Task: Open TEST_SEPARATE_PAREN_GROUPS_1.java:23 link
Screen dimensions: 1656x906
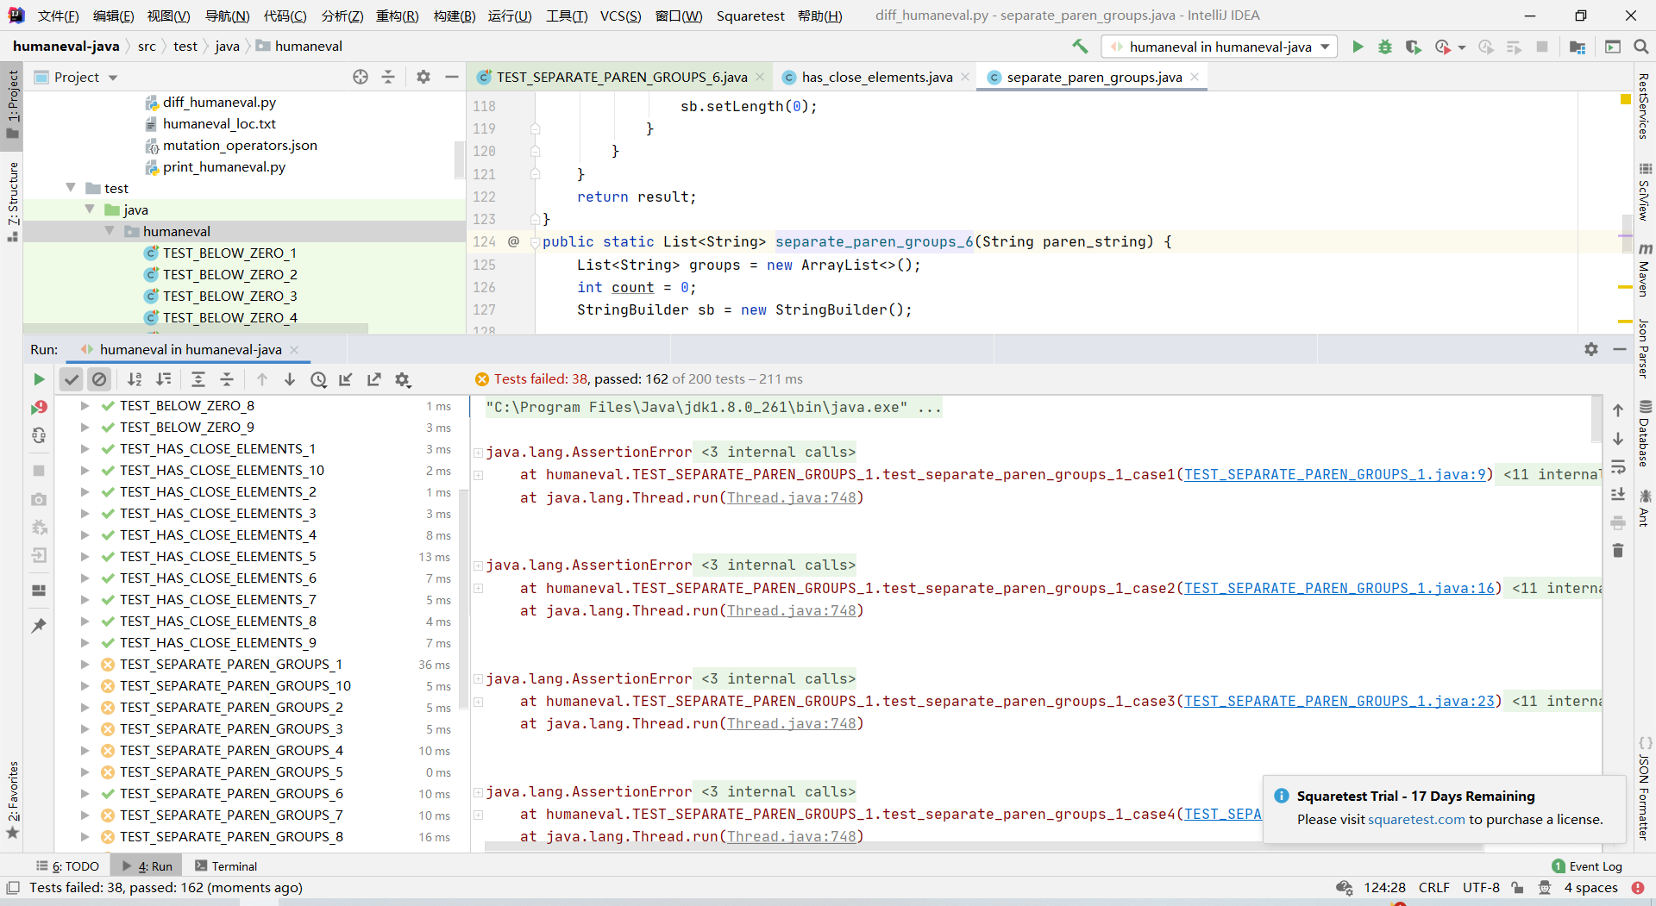Action: coord(1339,701)
